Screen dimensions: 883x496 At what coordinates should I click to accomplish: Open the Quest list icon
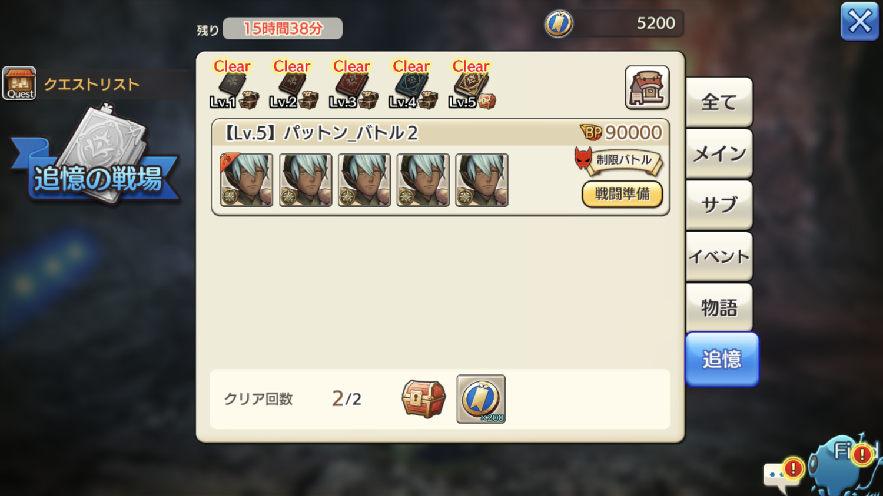tap(19, 83)
